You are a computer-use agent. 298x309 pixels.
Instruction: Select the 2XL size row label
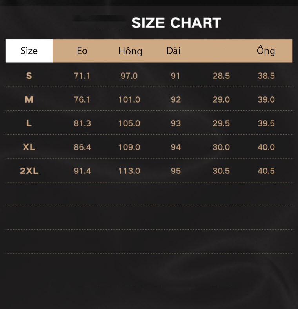coord(29,171)
